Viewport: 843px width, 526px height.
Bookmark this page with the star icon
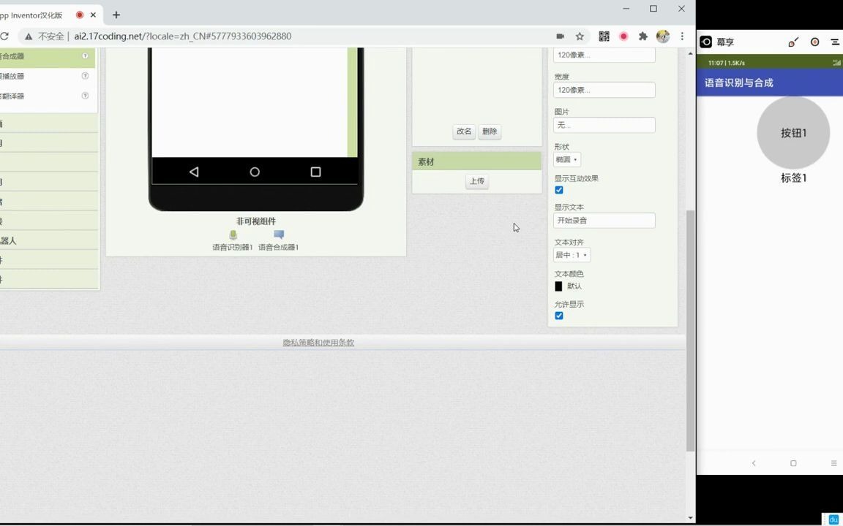580,36
